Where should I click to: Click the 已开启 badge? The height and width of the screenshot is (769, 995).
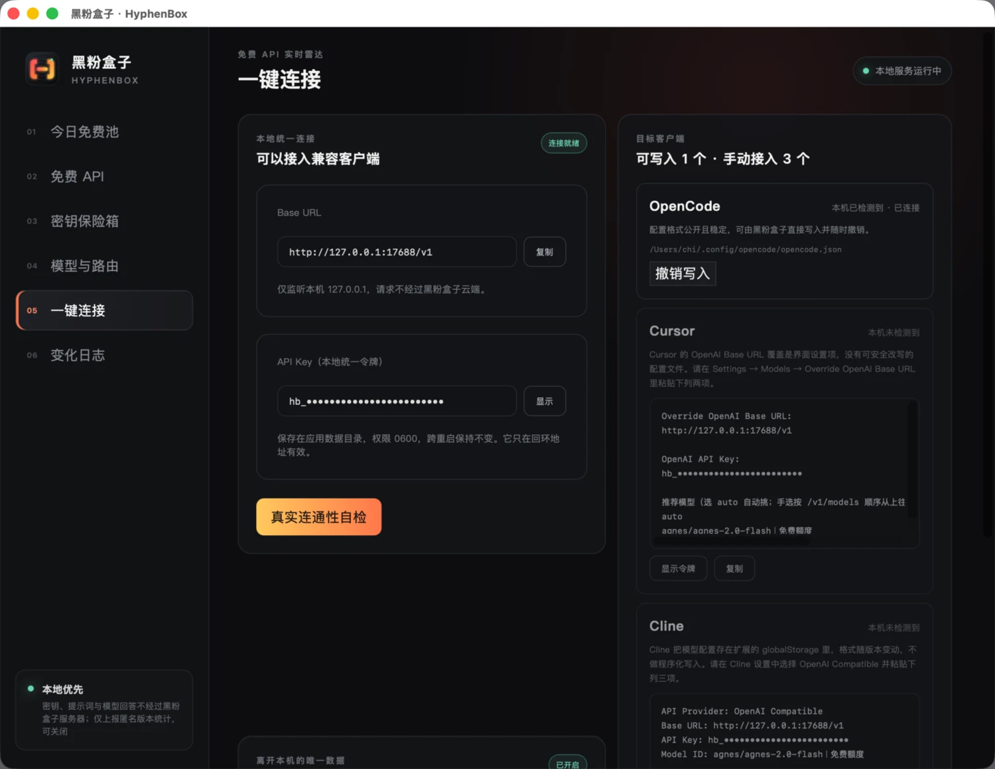point(568,764)
